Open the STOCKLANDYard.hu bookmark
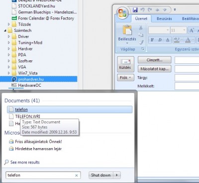This screenshot has height=183, width=199. pyautogui.click(x=36, y=6)
